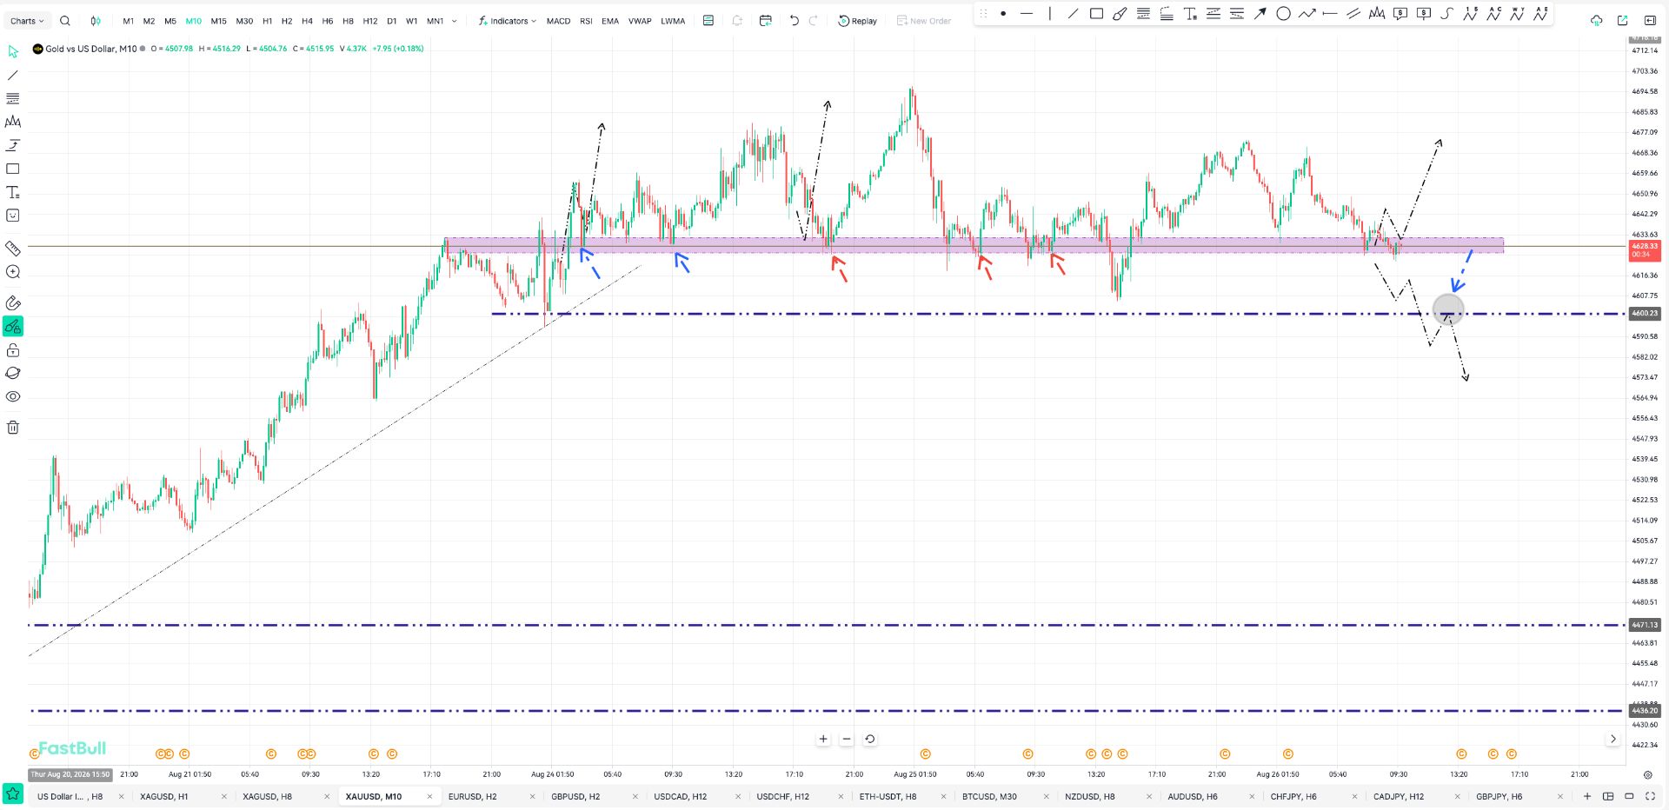The width and height of the screenshot is (1669, 810).
Task: Choose the rectangle tool in floating toolbar
Action: pyautogui.click(x=1096, y=14)
